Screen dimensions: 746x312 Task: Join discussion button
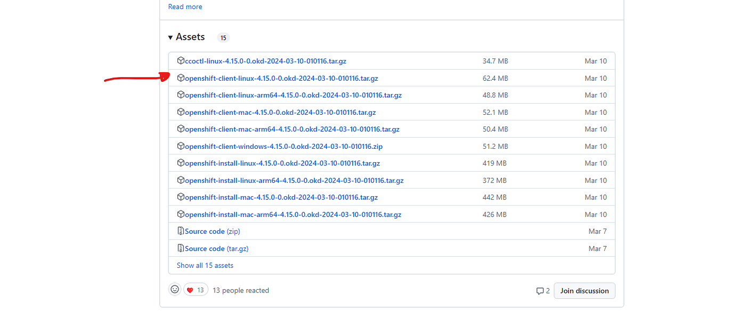[x=585, y=291]
